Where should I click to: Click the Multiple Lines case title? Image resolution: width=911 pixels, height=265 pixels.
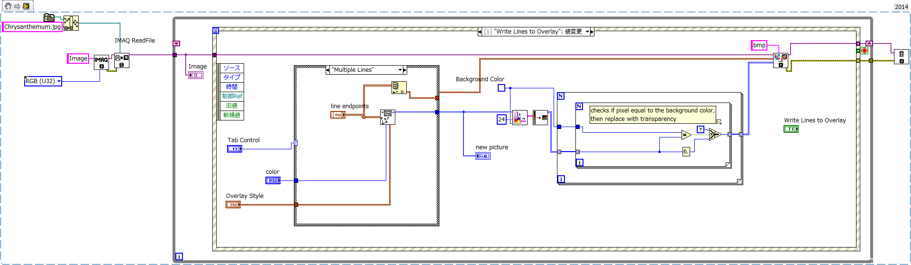353,70
